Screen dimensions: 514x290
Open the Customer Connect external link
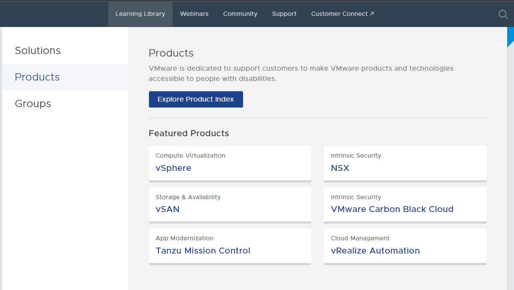point(342,14)
